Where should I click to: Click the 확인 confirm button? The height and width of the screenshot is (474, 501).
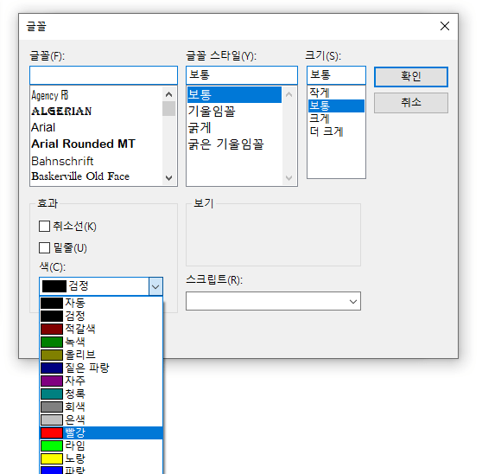411,77
